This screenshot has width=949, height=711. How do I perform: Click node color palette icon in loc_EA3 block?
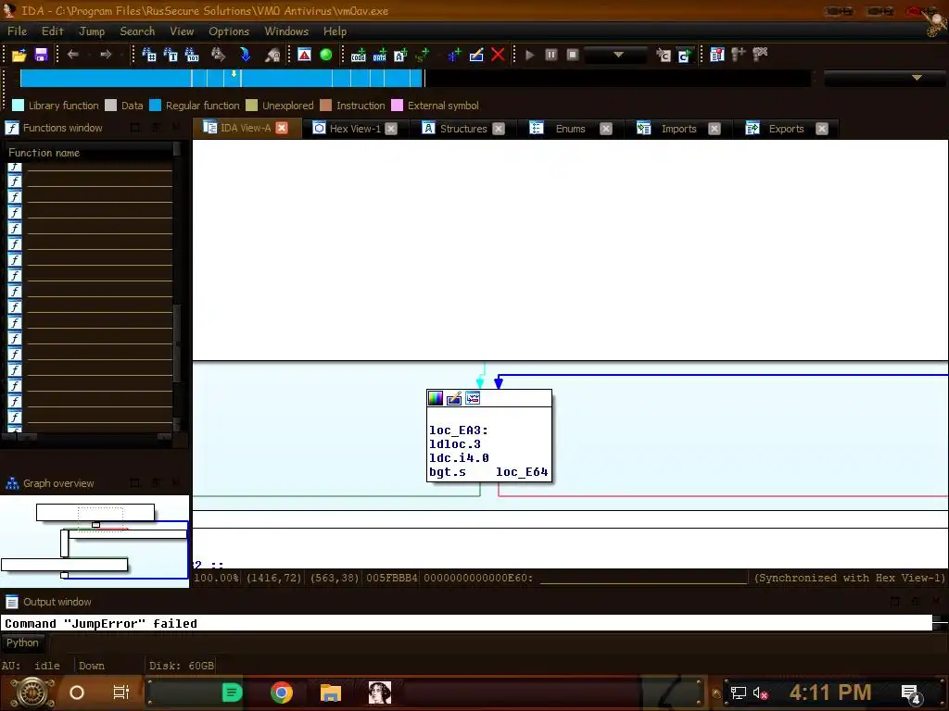tap(436, 398)
